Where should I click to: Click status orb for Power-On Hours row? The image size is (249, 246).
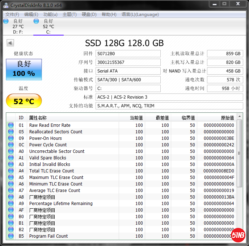point(11,138)
